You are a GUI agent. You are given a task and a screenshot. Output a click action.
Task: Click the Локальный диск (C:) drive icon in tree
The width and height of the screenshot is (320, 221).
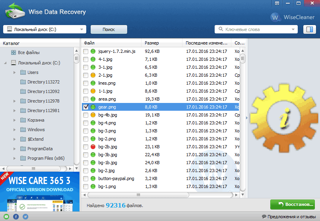point(14,63)
